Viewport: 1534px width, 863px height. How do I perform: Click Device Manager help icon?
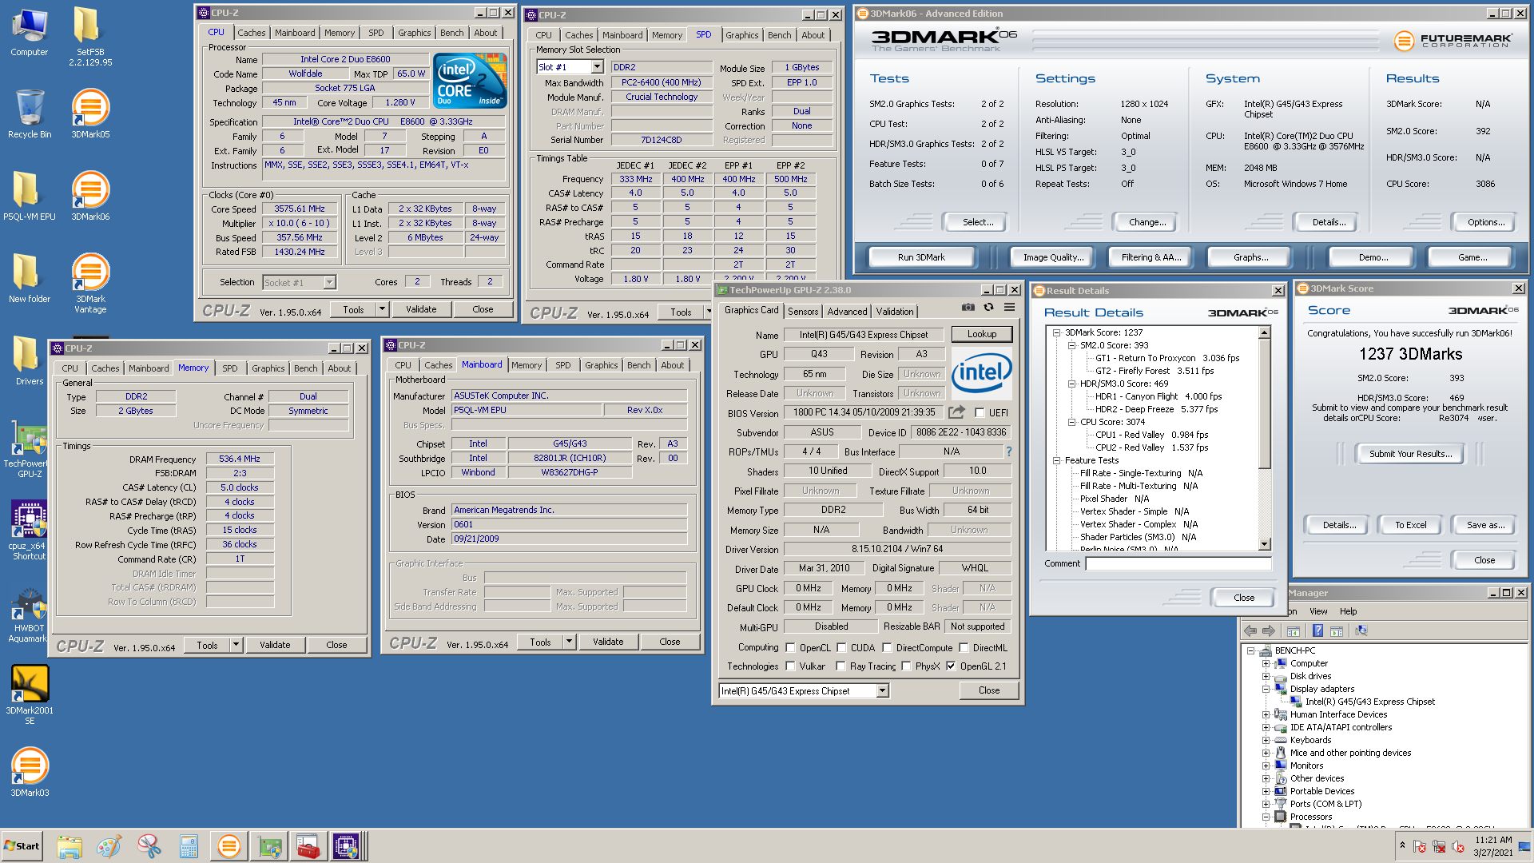point(1317,630)
